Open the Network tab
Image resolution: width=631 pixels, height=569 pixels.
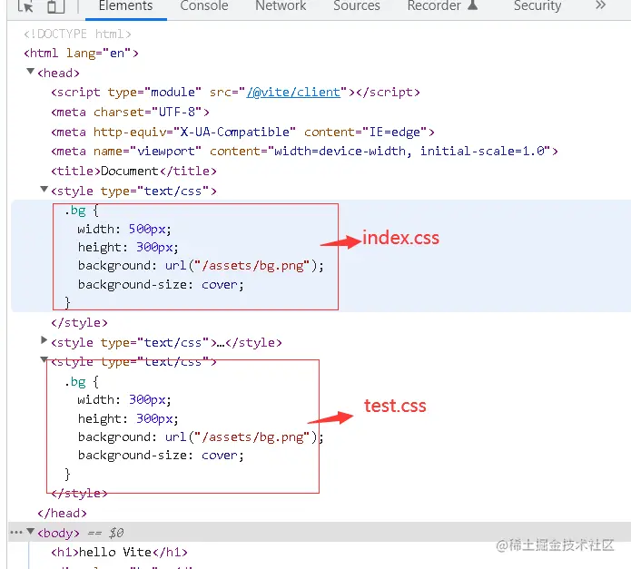click(x=281, y=6)
